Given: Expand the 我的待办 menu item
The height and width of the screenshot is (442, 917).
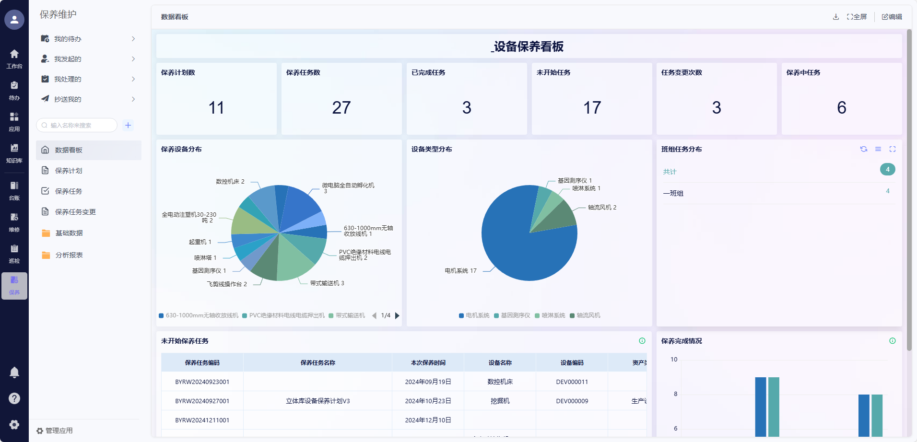Looking at the screenshot, I should coord(89,39).
